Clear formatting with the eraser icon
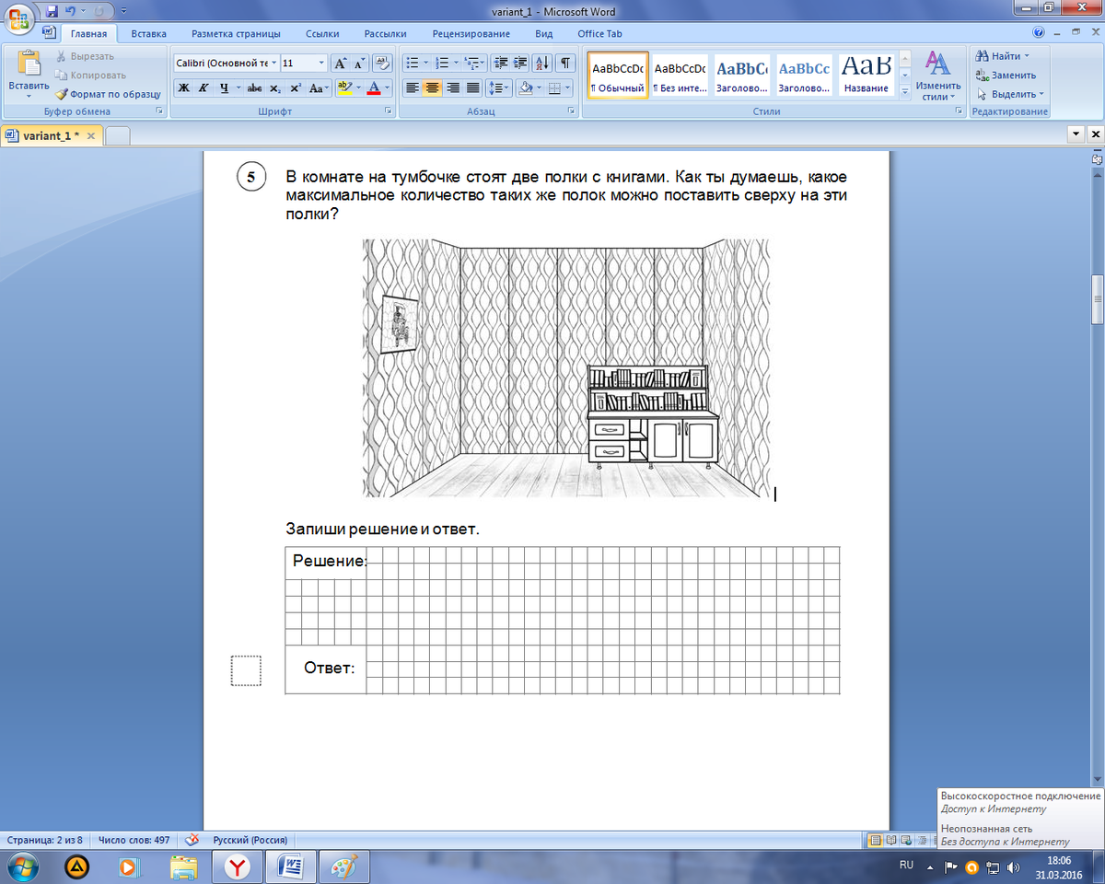1105x884 pixels. 383,64
